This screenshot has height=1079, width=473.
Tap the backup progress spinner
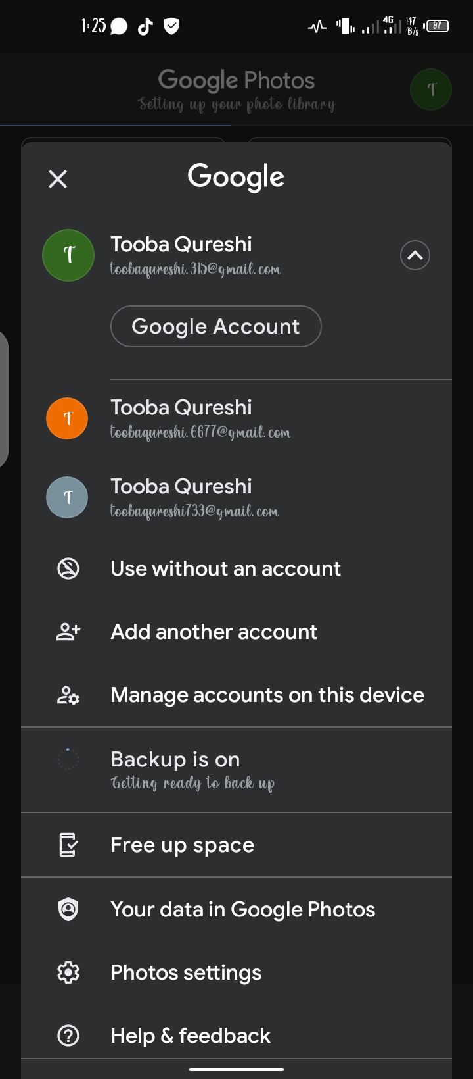(68, 759)
